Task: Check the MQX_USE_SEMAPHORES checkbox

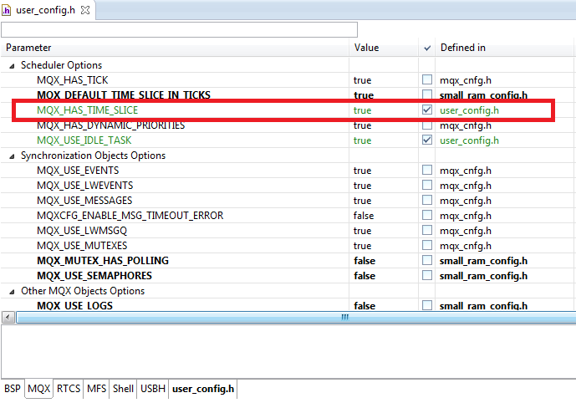Action: coord(427,276)
